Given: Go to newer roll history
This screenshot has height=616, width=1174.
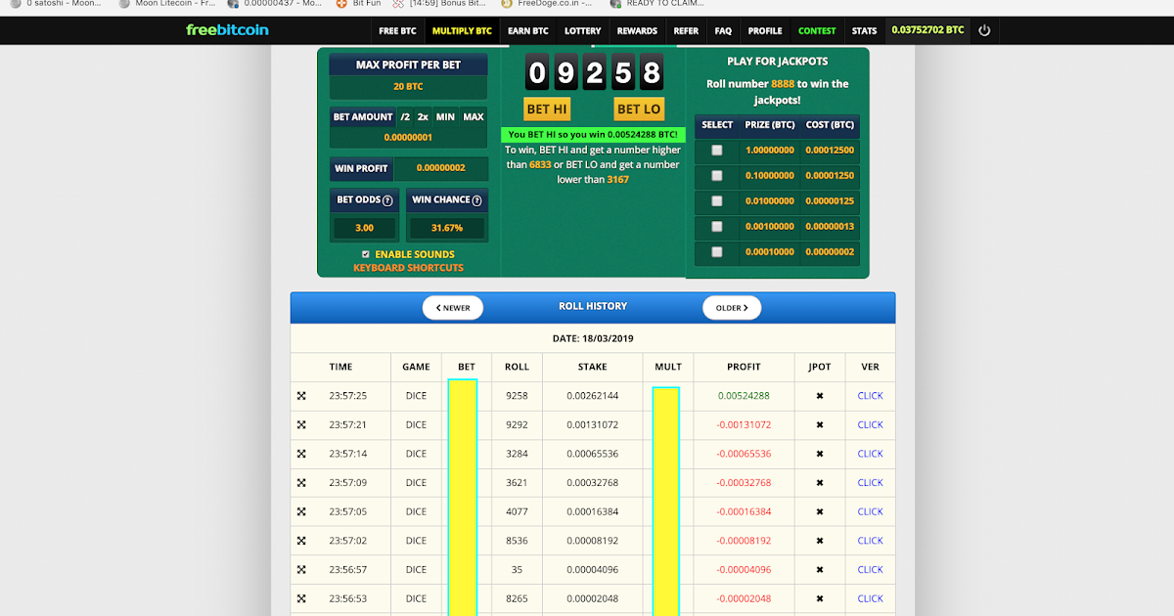Looking at the screenshot, I should (453, 308).
